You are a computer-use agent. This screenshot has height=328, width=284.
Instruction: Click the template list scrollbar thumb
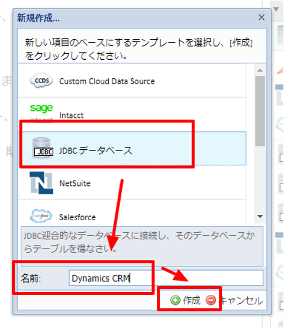tap(260, 111)
